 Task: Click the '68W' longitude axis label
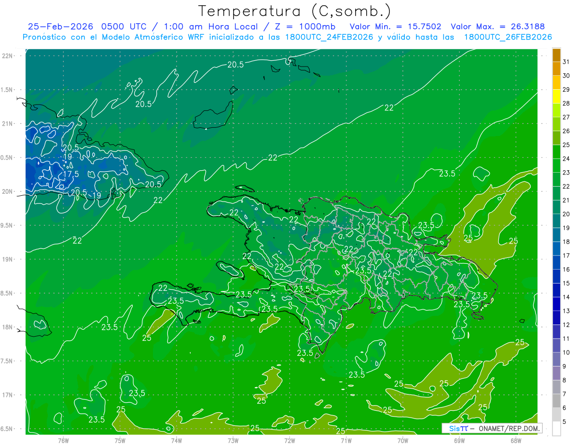tap(516, 440)
